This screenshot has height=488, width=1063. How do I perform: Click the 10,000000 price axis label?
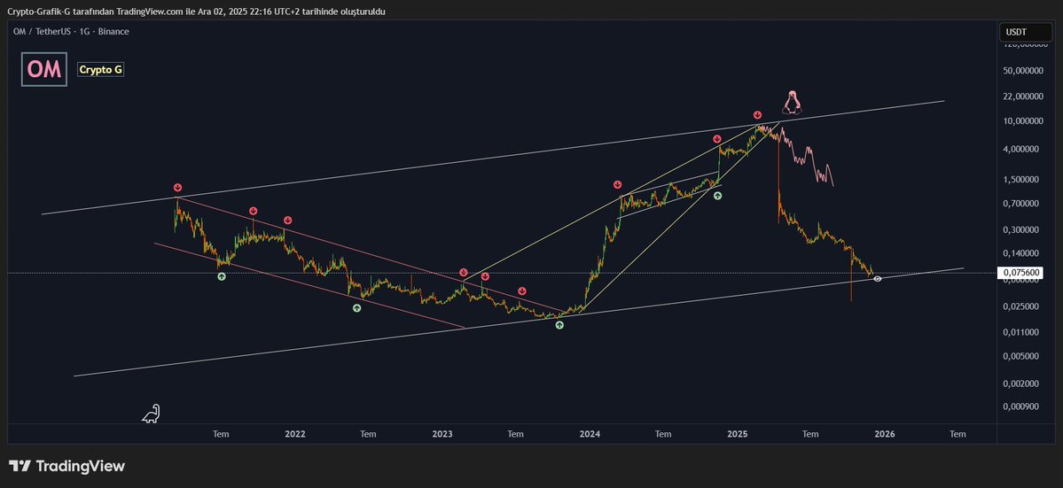point(1023,122)
